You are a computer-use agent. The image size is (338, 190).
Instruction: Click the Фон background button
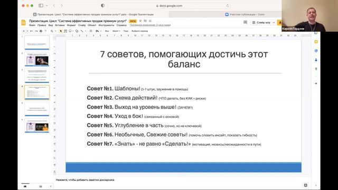(x=107, y=31)
